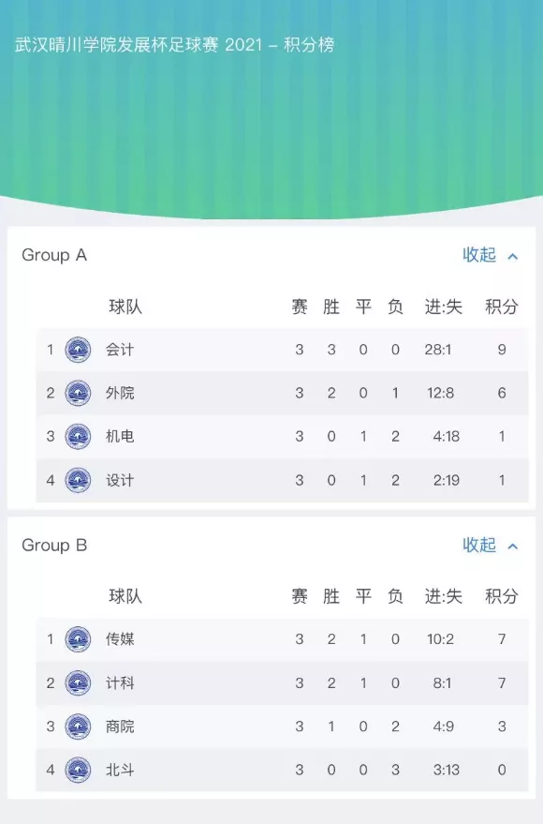543x824 pixels.
Task: Open the 传媒 team name
Action: coord(120,639)
